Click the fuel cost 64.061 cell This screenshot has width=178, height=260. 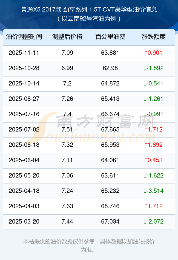[110, 160]
